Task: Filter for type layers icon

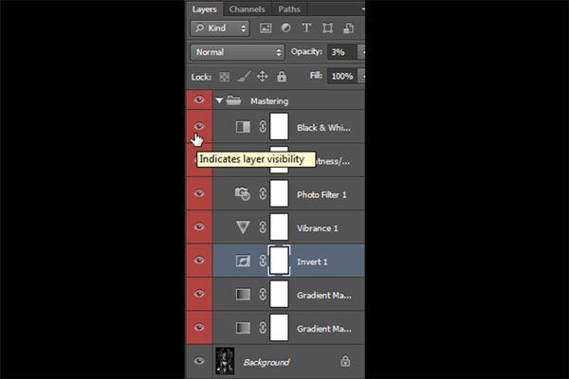Action: [x=306, y=27]
